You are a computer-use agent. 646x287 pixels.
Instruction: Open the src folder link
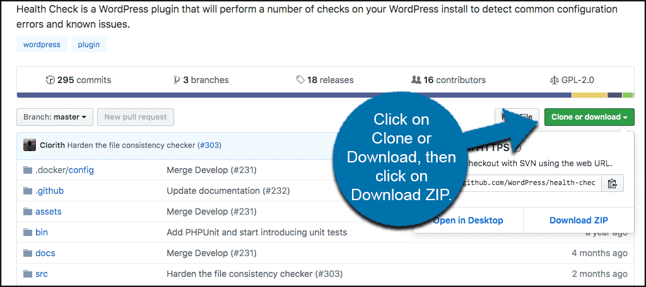coord(42,274)
